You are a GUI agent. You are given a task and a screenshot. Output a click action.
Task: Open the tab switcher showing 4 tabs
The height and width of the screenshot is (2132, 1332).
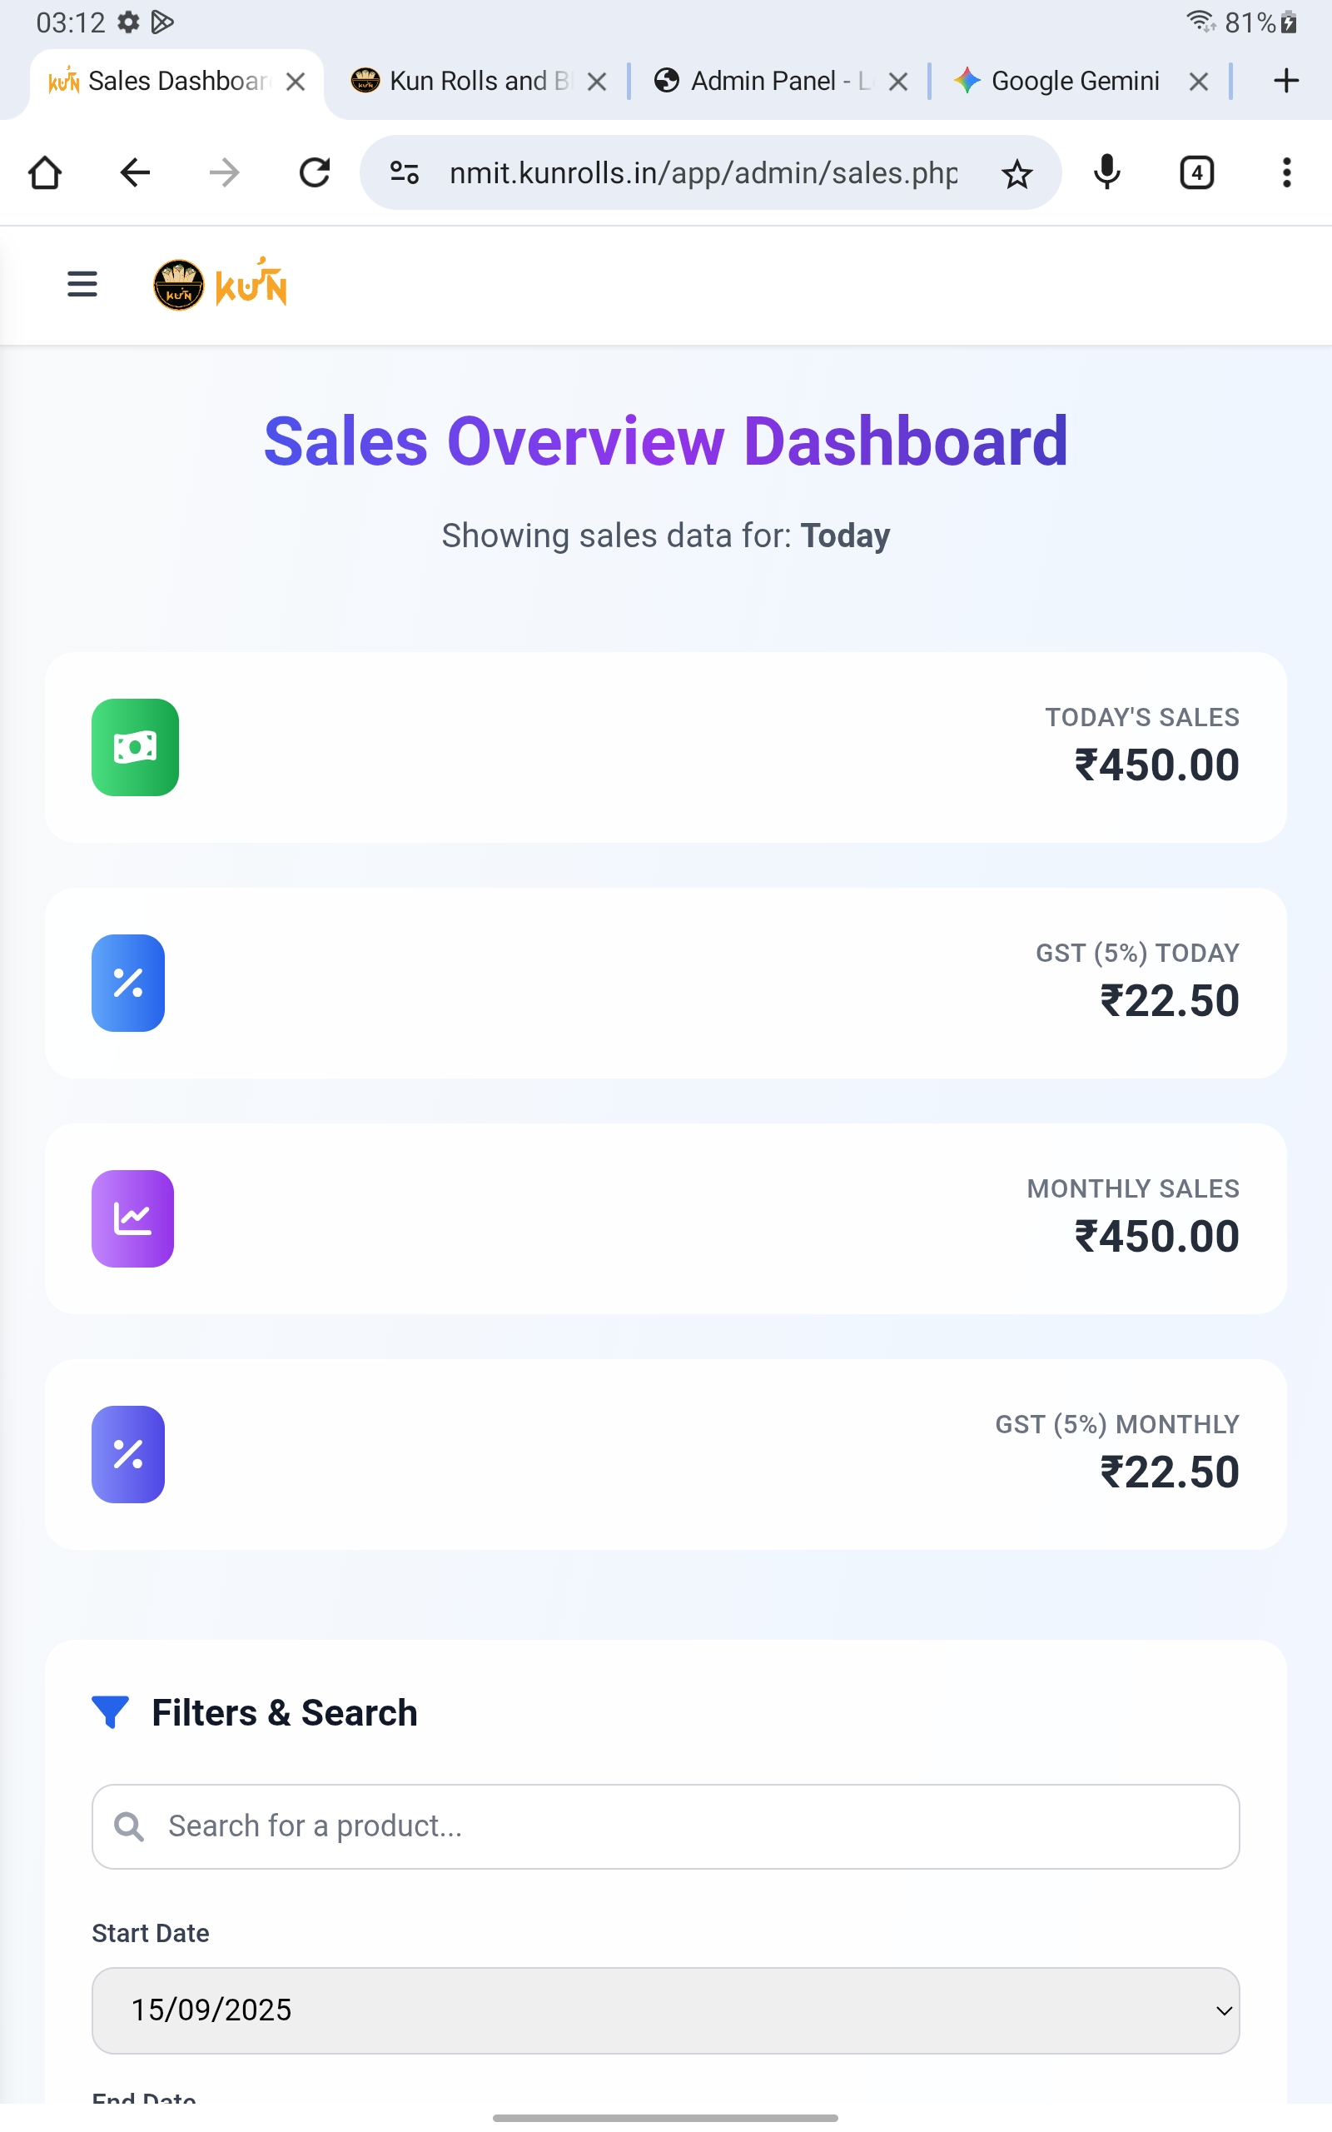pyautogui.click(x=1196, y=172)
